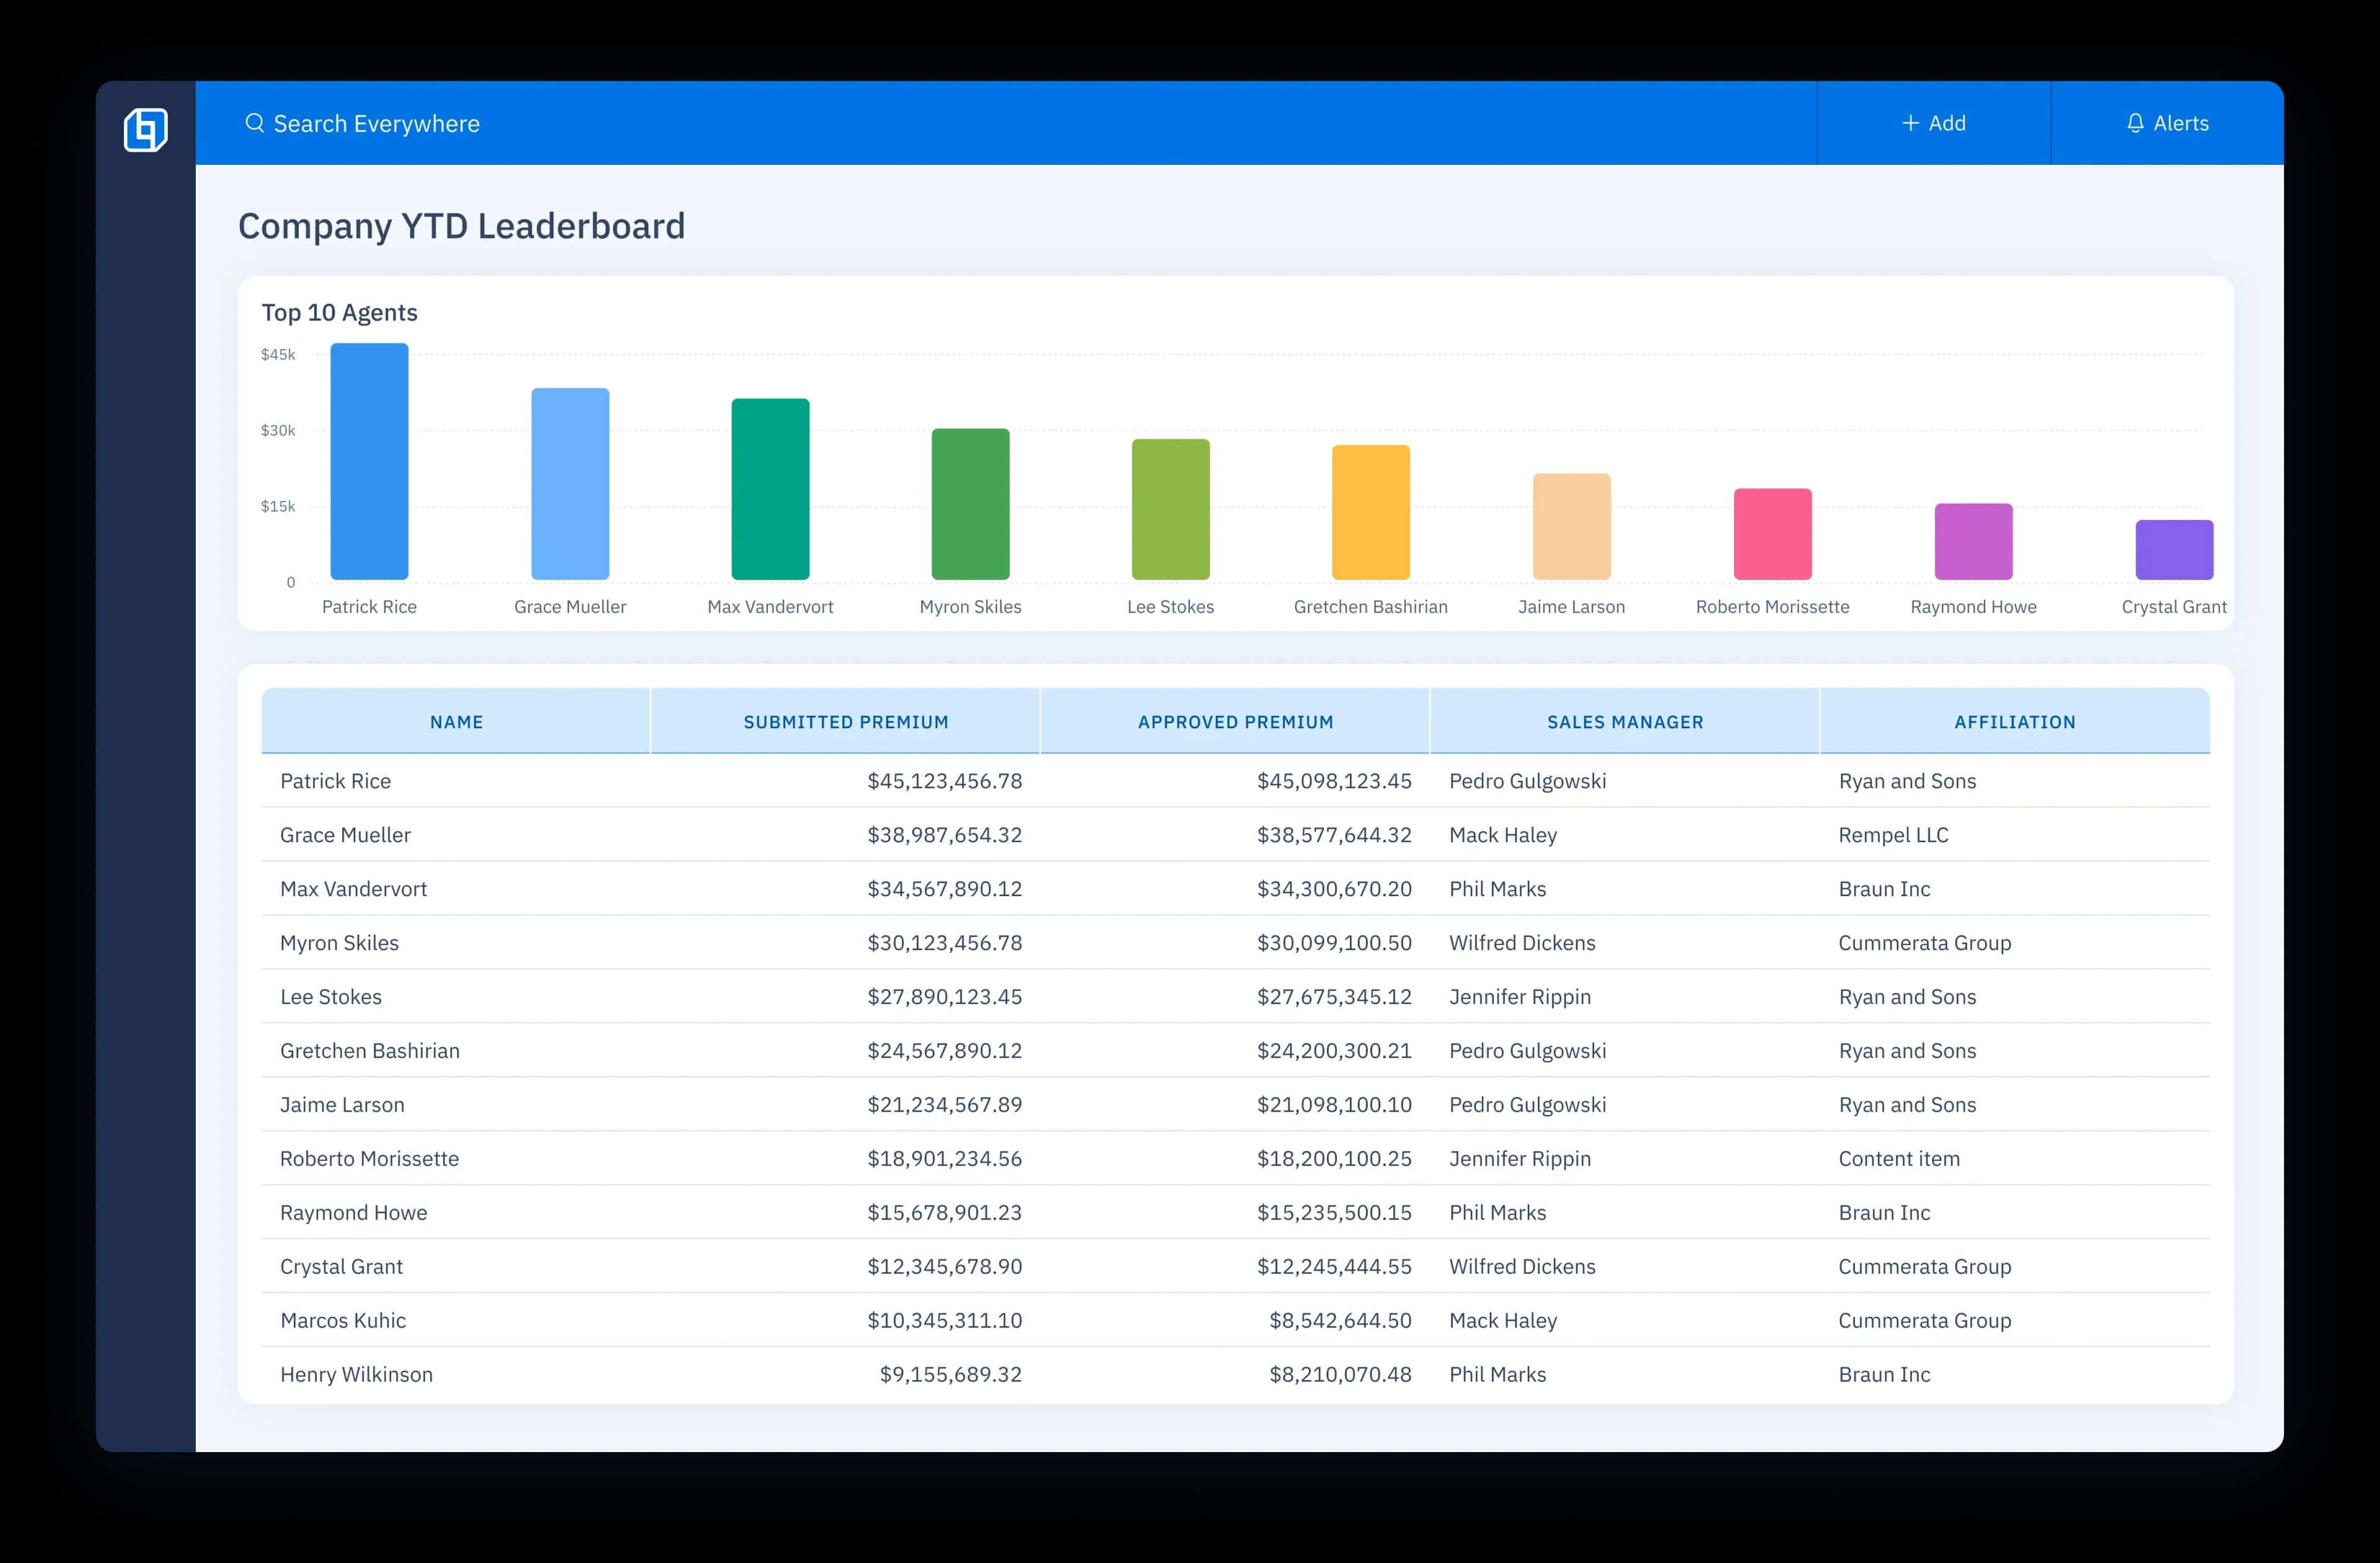The width and height of the screenshot is (2380, 1563).
Task: Open the Ryan and Sons affiliation entry
Action: pos(1907,781)
